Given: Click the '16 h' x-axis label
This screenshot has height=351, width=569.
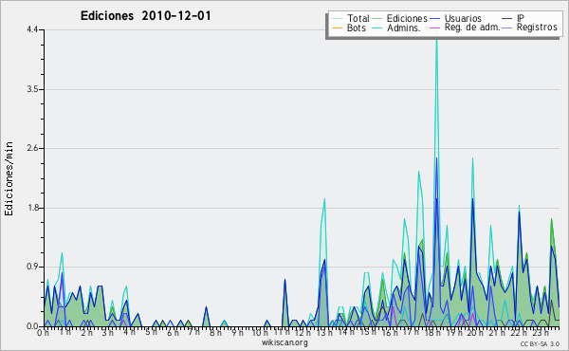Looking at the screenshot, I should click(390, 332).
